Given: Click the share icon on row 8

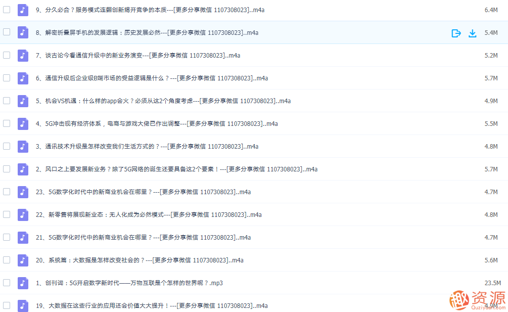Looking at the screenshot, I should pos(456,33).
